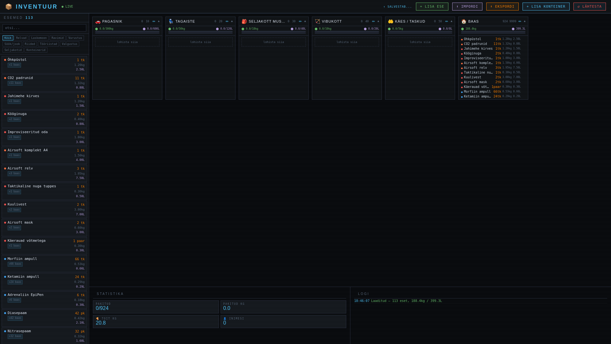Screen dimensions: 611x344
Task: Click the Salvestab status link
Action: (397, 7)
